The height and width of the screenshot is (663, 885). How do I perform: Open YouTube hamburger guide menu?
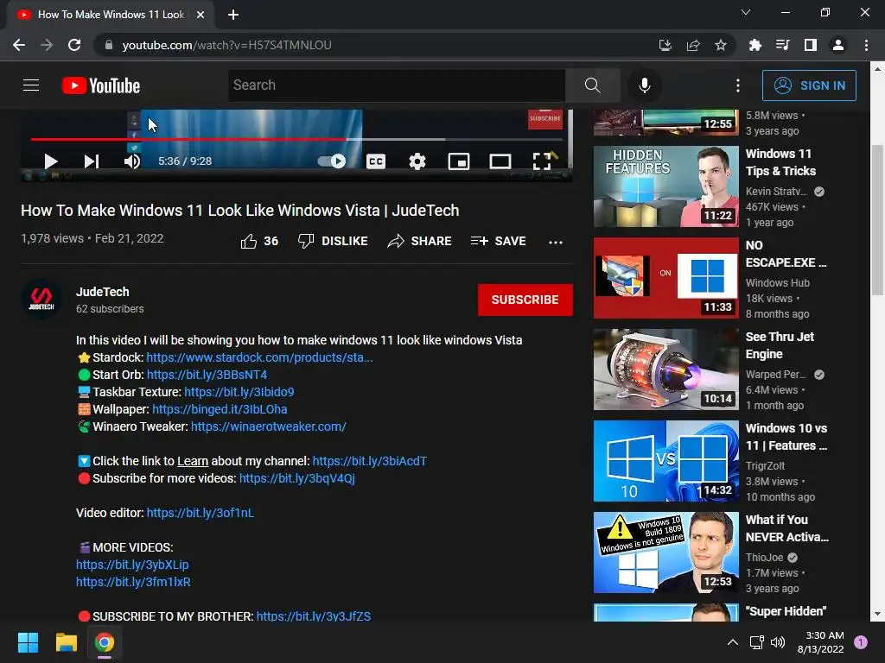pyautogui.click(x=31, y=85)
